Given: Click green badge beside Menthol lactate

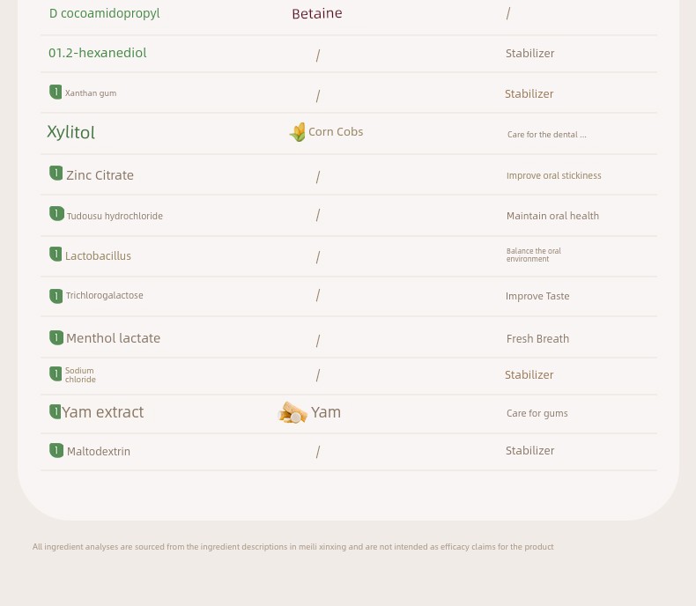Looking at the screenshot, I should 56,337.
